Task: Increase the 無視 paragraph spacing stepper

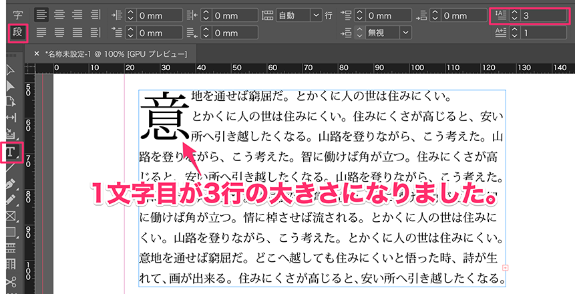Action: [359, 29]
